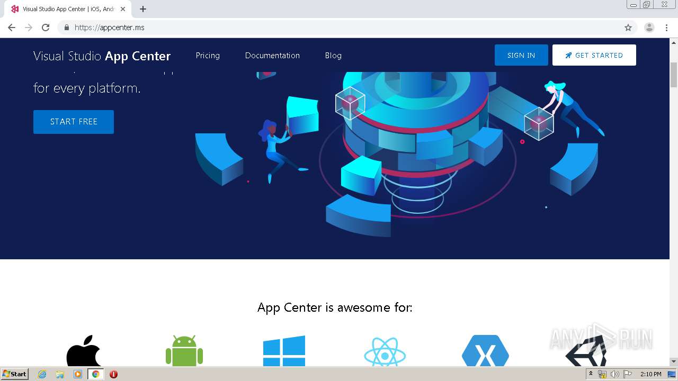Viewport: 678px width, 381px height.
Task: Click red Opera-style taskbar icon
Action: 113,374
